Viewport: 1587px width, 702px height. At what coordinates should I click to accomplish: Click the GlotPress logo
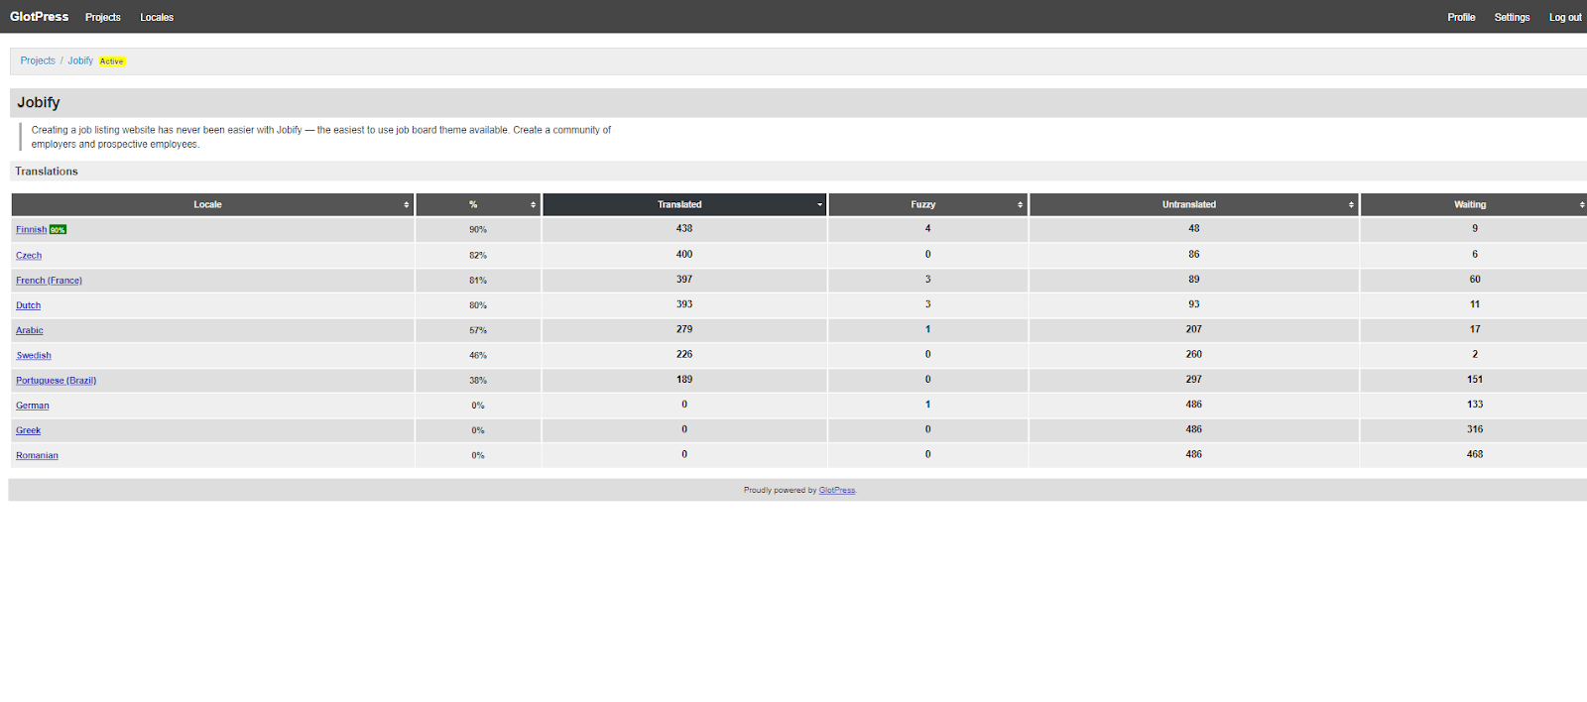coord(39,17)
